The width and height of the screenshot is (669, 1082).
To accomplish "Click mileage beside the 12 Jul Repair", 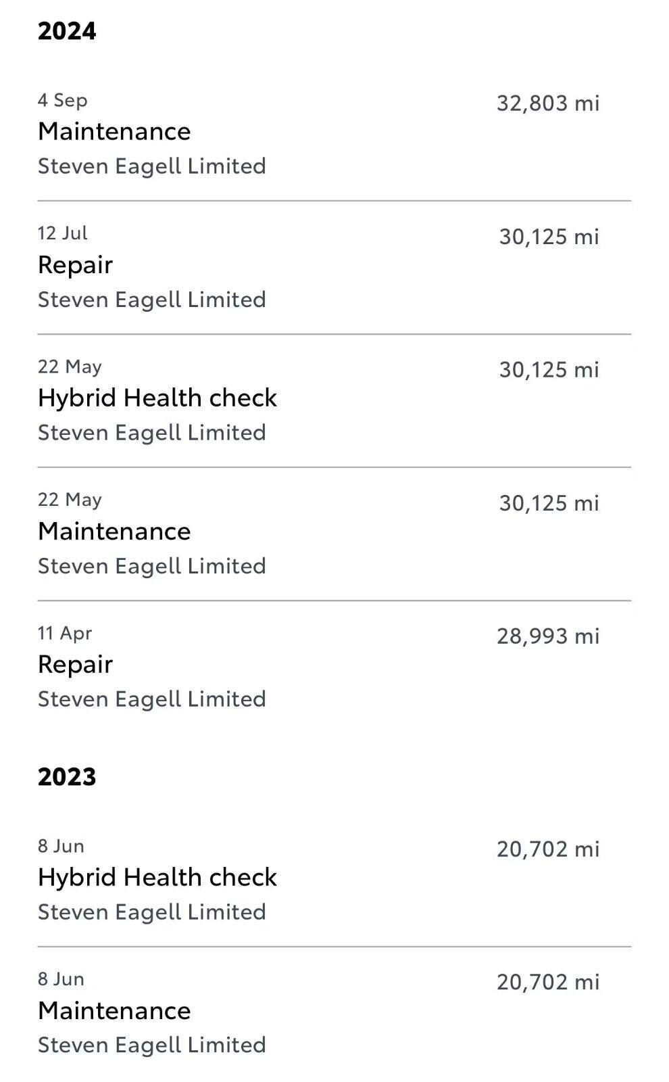I will pos(549,237).
